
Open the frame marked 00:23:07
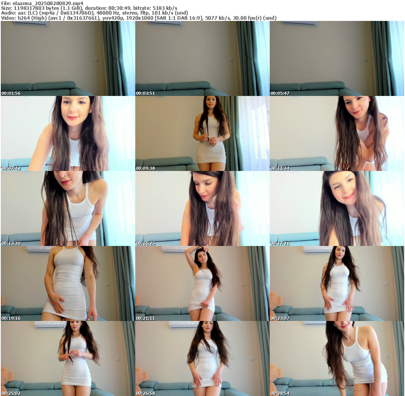[x=337, y=283]
